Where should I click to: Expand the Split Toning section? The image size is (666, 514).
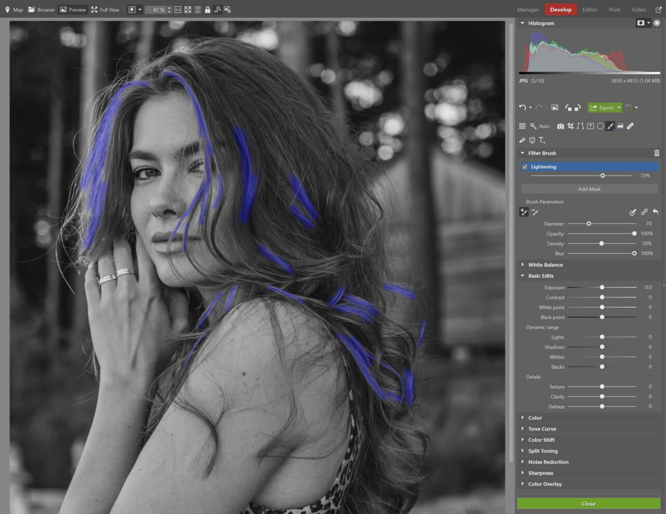(x=522, y=451)
